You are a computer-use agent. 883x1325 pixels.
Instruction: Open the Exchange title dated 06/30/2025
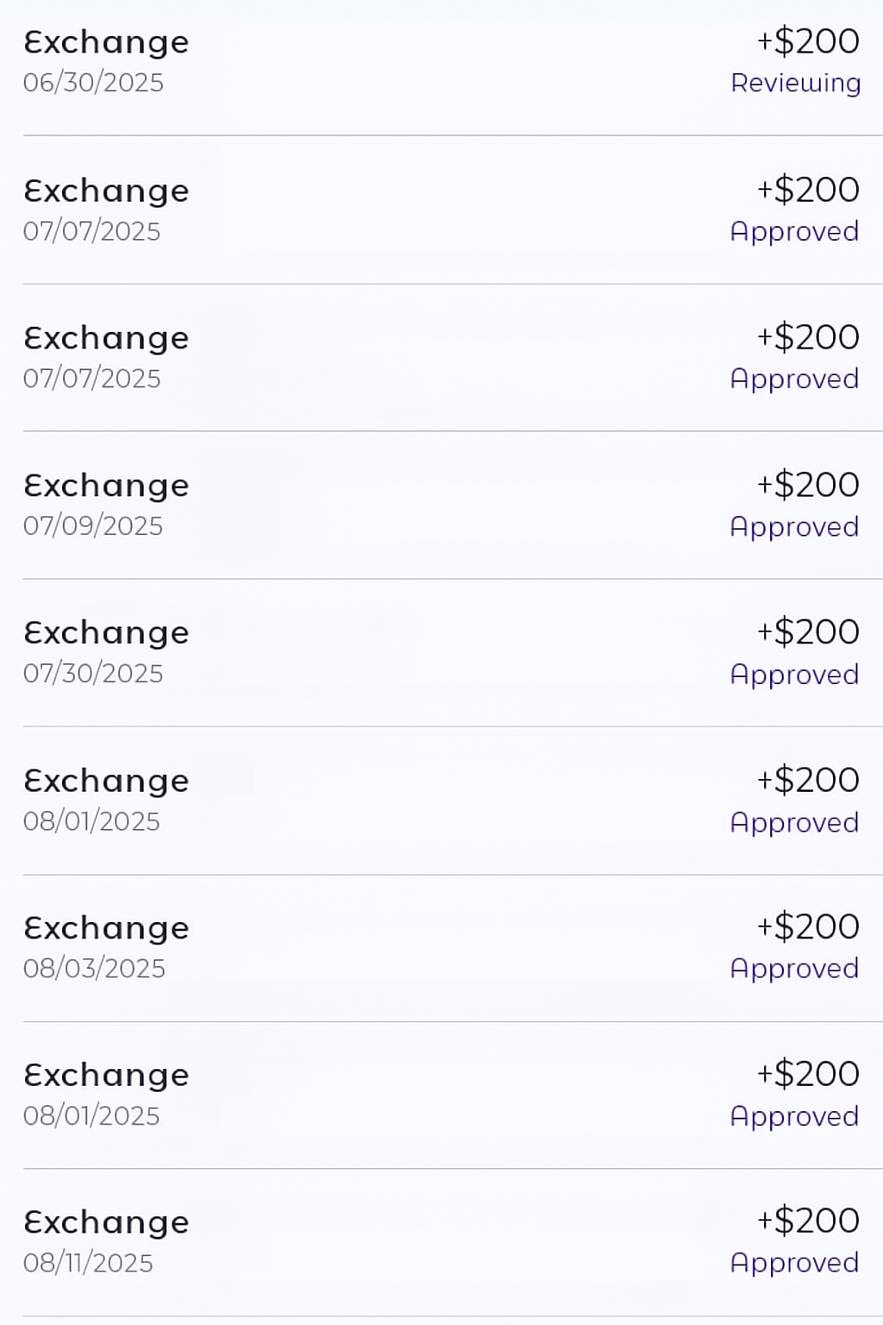[106, 42]
